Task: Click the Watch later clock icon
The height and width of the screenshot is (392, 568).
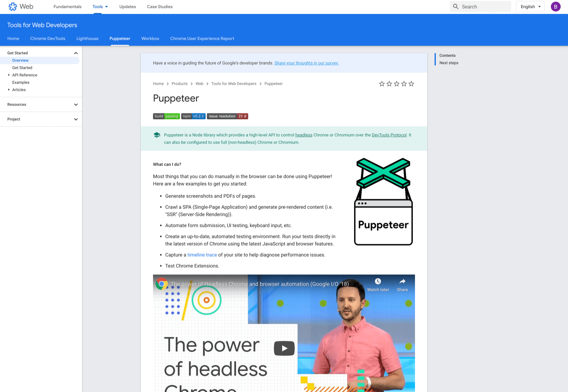Action: point(378,281)
